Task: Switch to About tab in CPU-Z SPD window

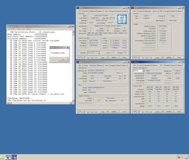Action: 180,65
